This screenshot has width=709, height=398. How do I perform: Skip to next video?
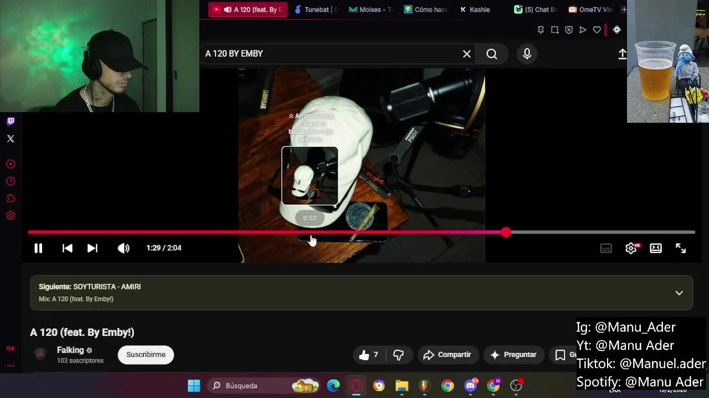93,248
